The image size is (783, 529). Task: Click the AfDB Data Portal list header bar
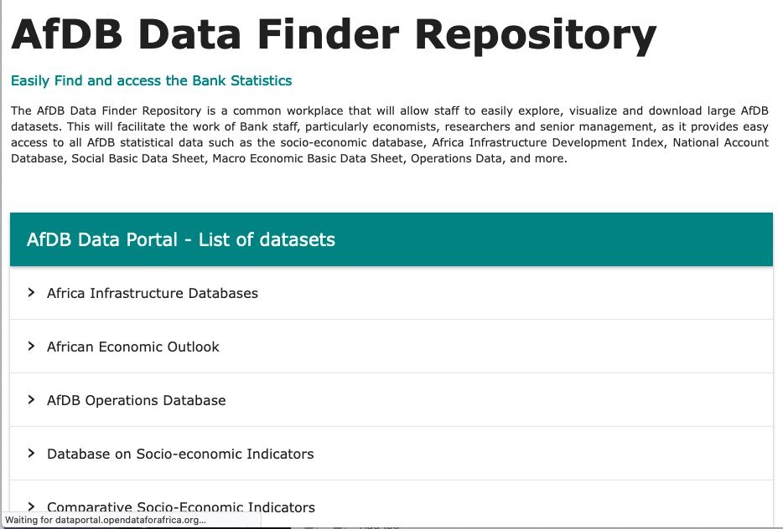(x=391, y=240)
